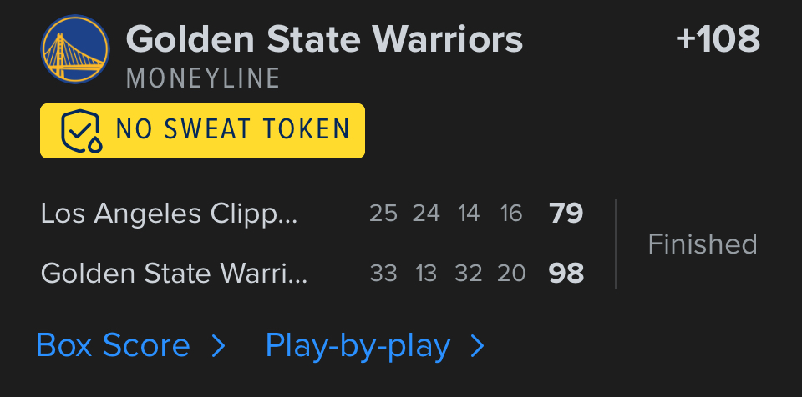This screenshot has width=802, height=397.
Task: Click the Finished game status label
Action: pyautogui.click(x=703, y=244)
